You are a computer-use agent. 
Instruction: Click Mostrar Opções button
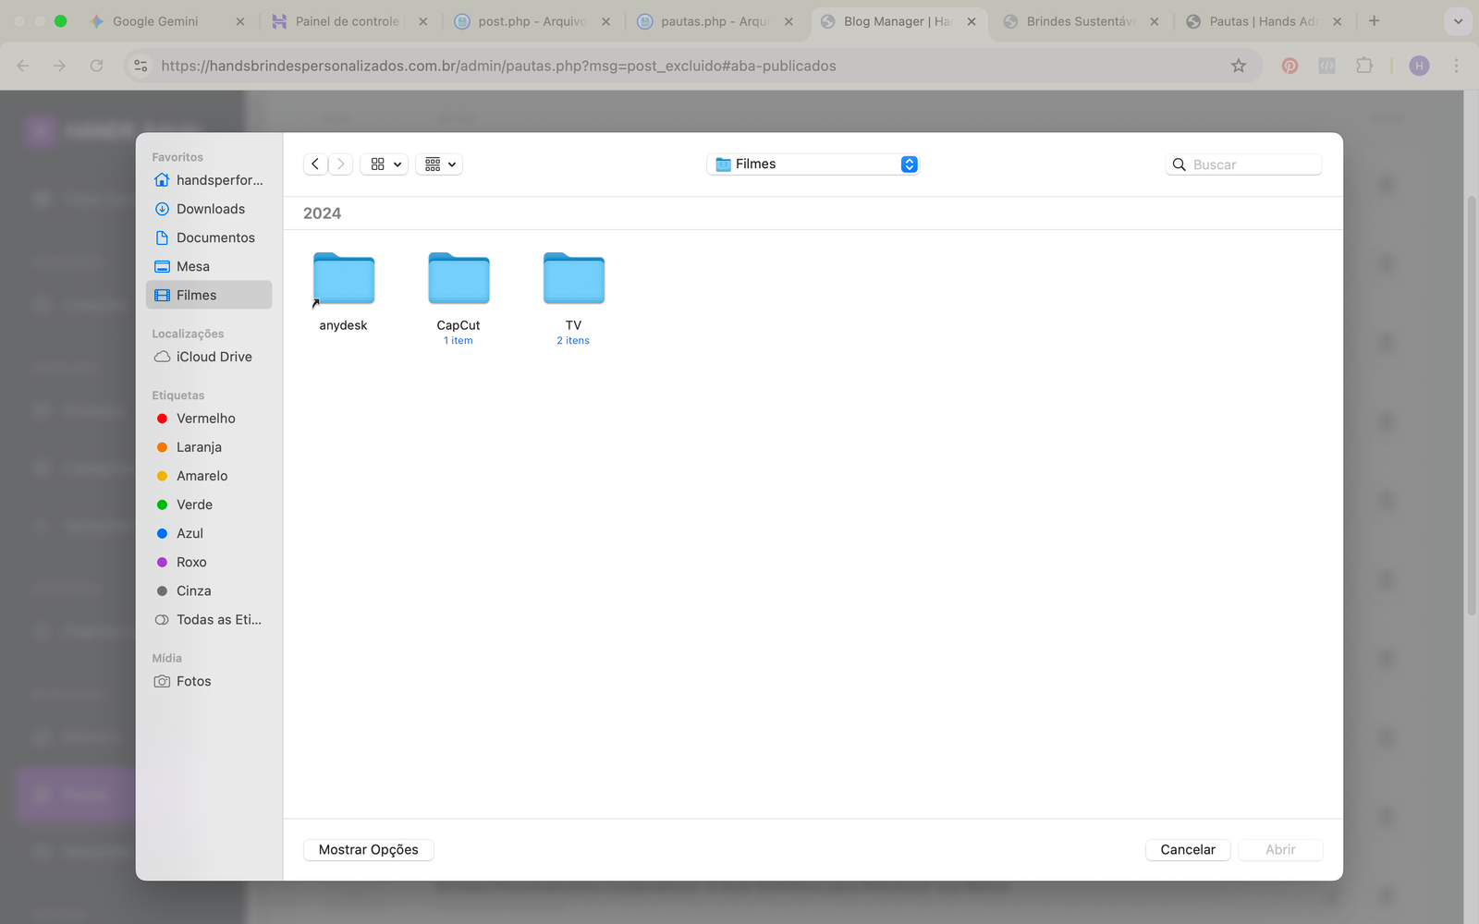coord(368,849)
